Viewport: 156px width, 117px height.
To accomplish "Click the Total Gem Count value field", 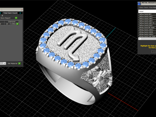I will [x=20, y=13].
